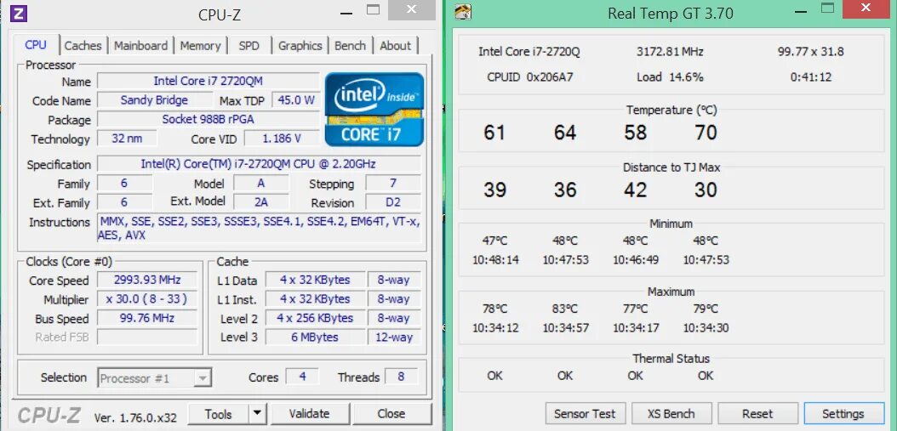Click the Core Speed value 2993.93 MHz
897x431 pixels.
(x=147, y=280)
